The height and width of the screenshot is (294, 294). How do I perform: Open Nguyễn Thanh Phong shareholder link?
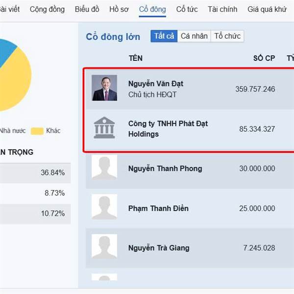165,169
